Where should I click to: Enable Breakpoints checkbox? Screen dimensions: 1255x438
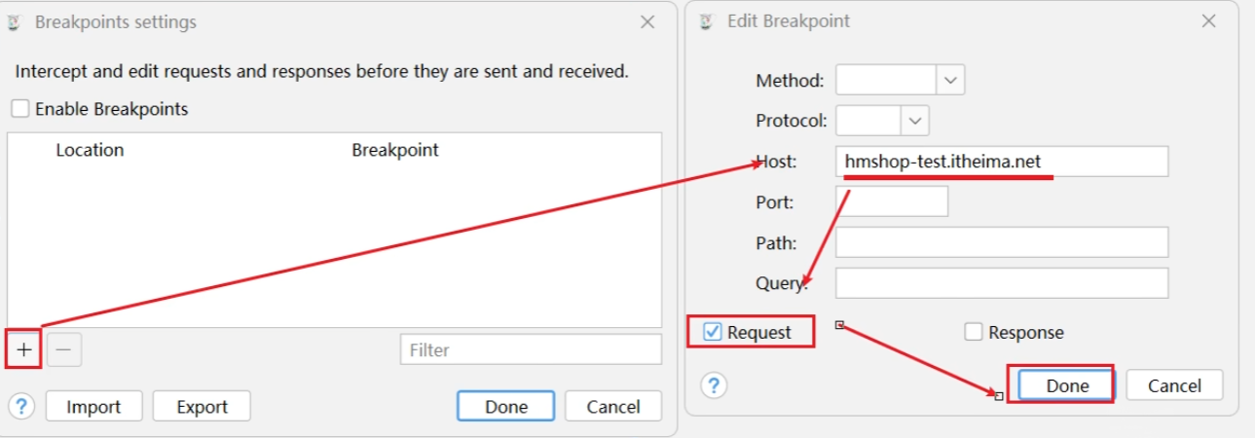pyautogui.click(x=20, y=109)
